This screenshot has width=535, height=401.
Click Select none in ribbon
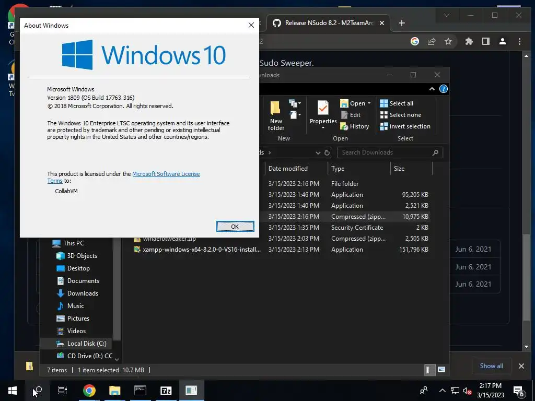pos(401,115)
